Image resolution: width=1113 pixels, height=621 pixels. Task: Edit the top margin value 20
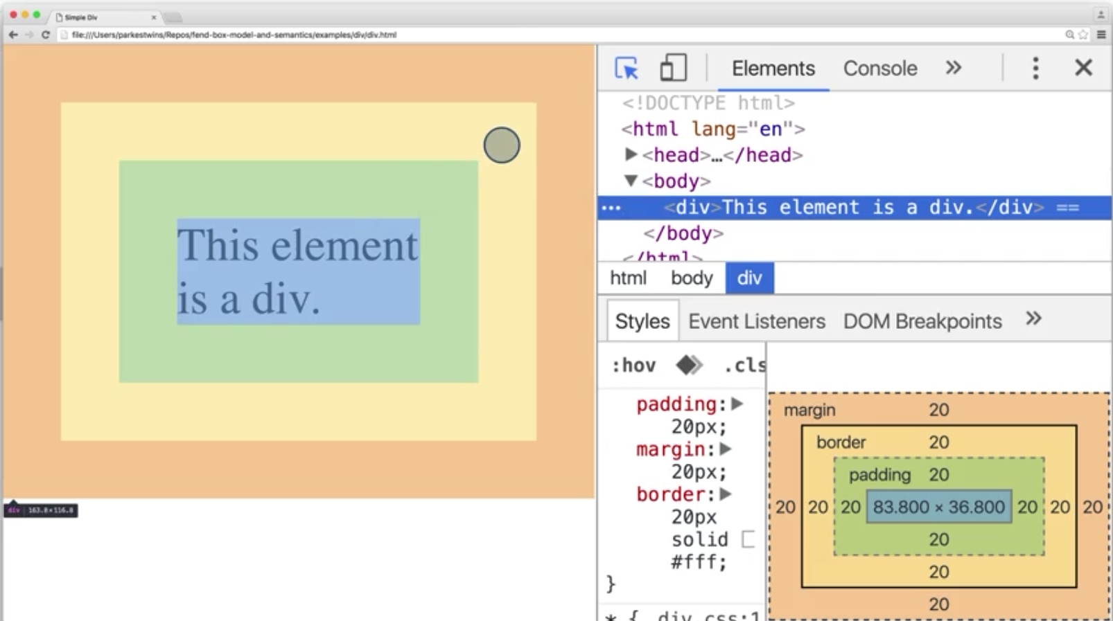click(x=939, y=410)
